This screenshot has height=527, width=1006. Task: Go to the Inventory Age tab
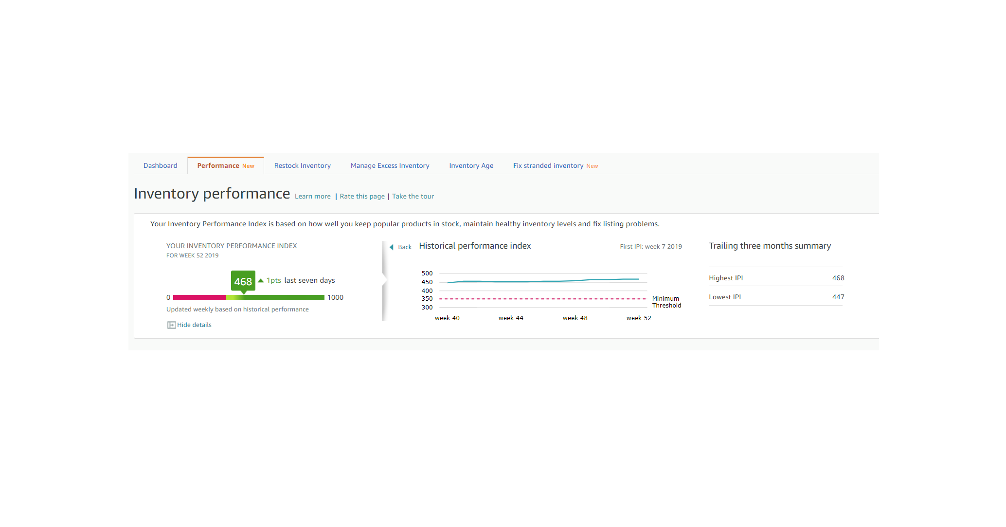click(471, 165)
